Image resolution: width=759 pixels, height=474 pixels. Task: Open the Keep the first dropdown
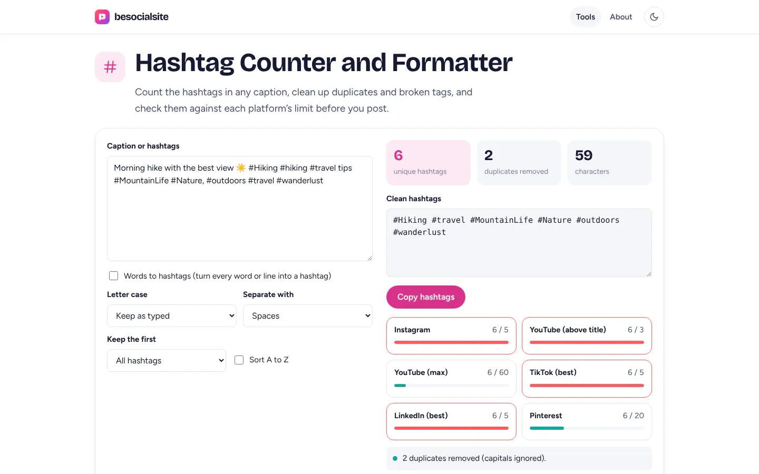pyautogui.click(x=167, y=361)
